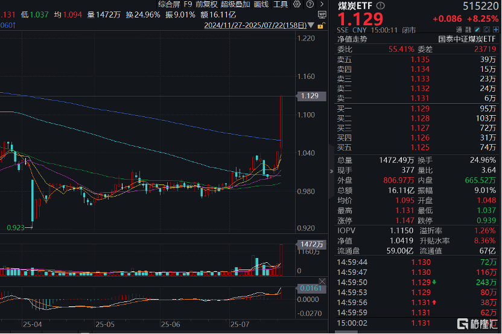
Task: Collapse the side panel with the » handle
Action: point(331,171)
